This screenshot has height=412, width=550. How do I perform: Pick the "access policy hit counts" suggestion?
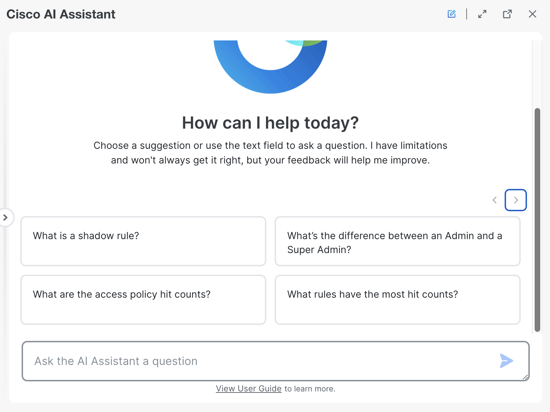point(143,300)
